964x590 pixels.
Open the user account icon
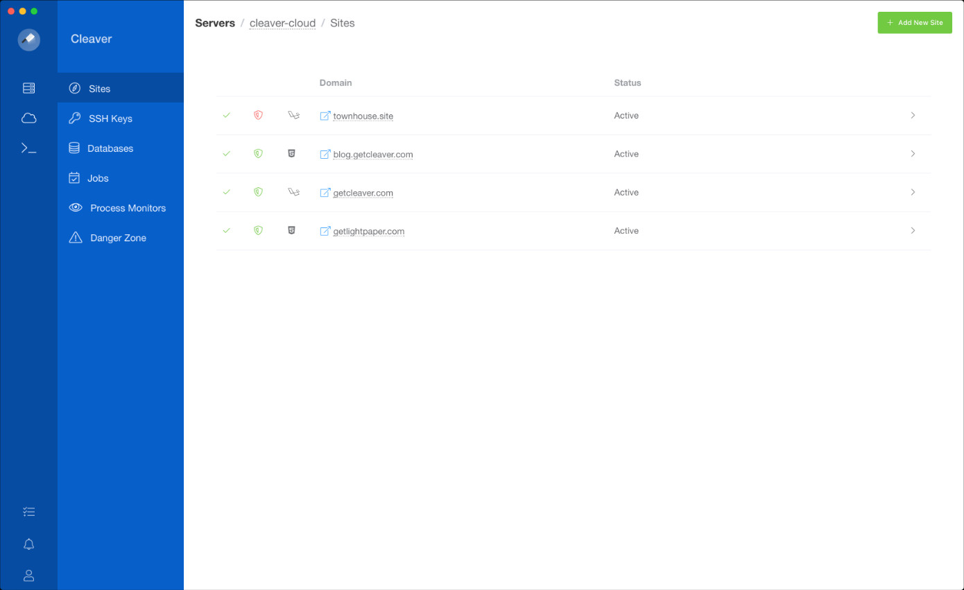[28, 575]
